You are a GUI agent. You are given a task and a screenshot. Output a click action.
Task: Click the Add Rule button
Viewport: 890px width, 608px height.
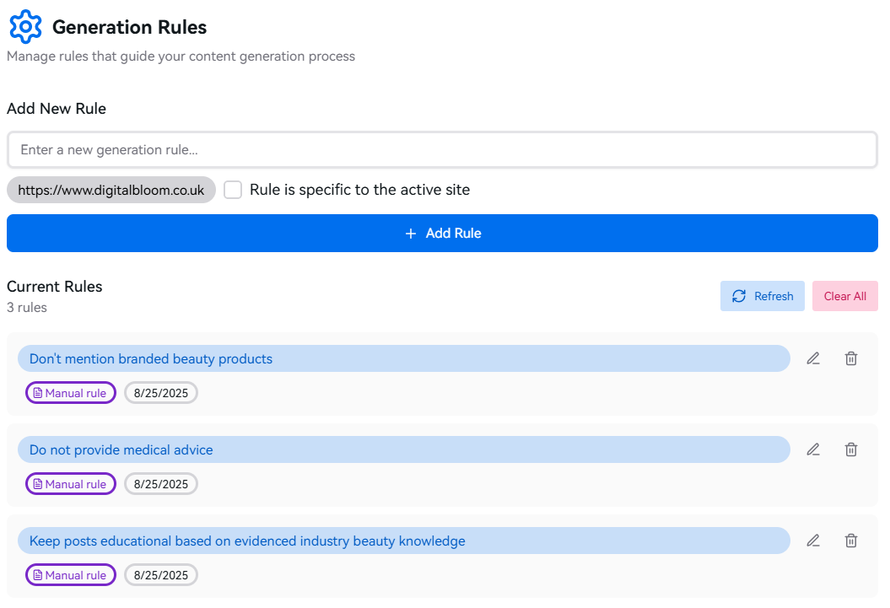tap(442, 233)
